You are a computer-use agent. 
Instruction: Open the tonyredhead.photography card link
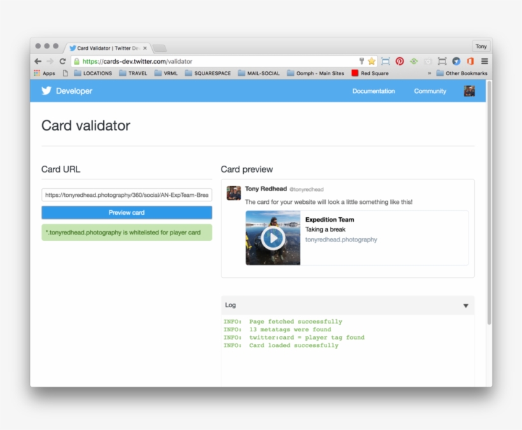341,240
